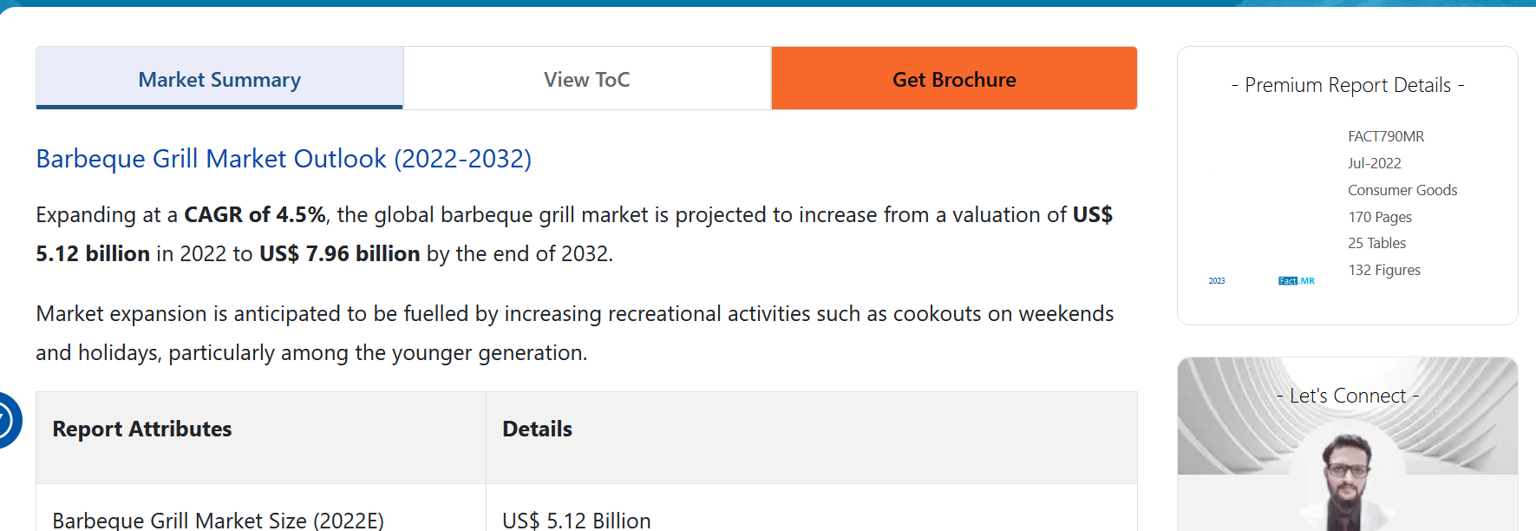The image size is (1536, 531).
Task: Click the Fact.MR logo on report cover
Action: point(1296,281)
